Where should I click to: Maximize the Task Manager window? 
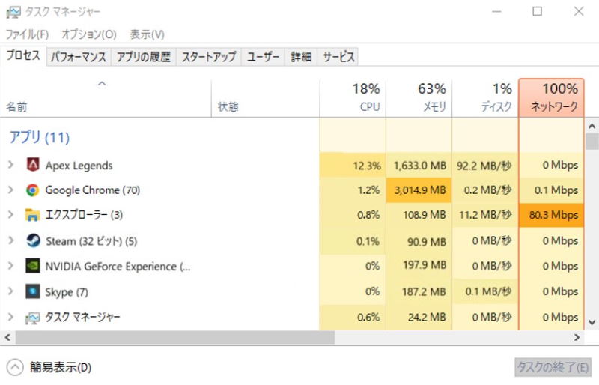pos(537,11)
